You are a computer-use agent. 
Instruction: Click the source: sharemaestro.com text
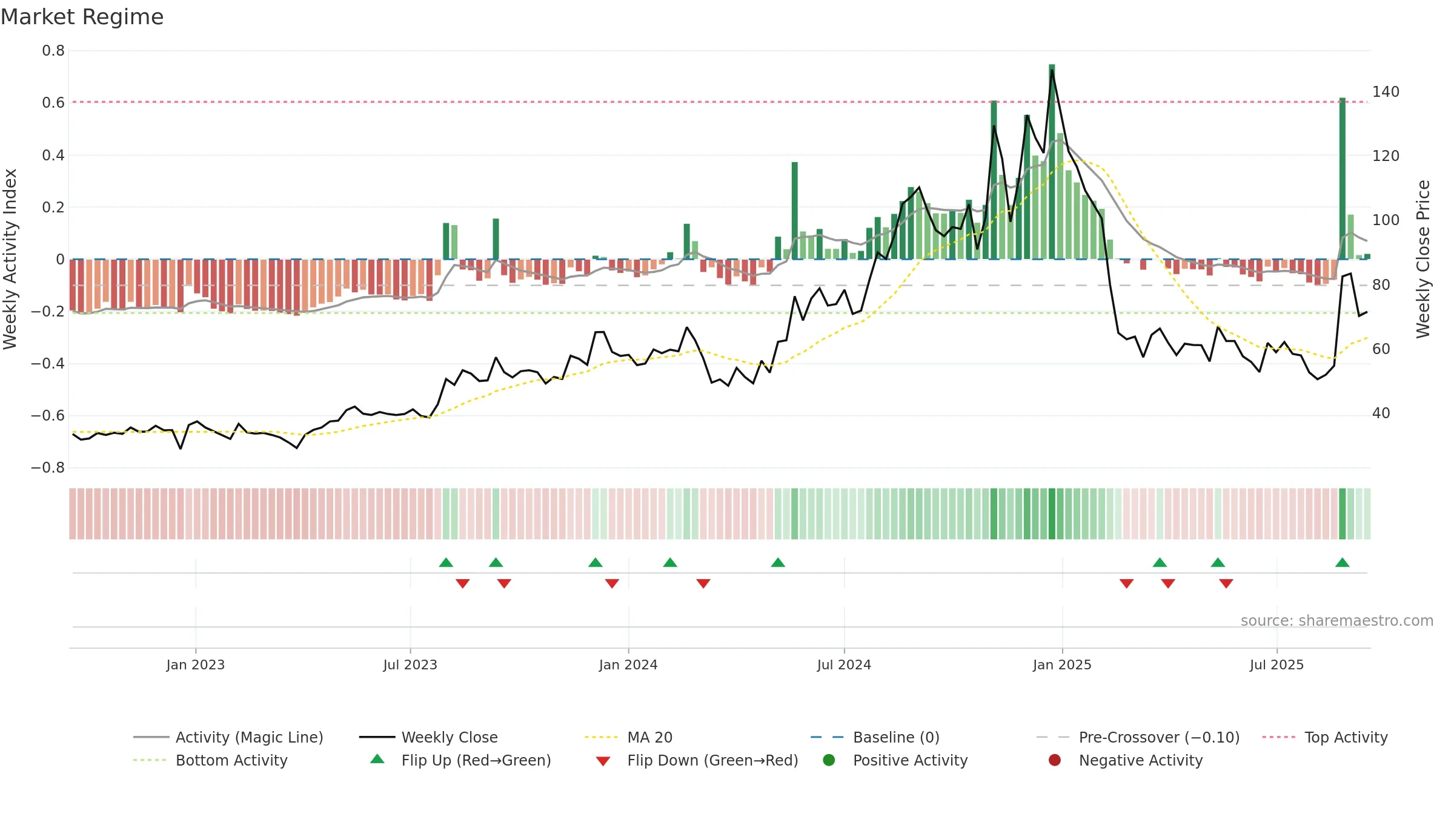click(x=1337, y=620)
